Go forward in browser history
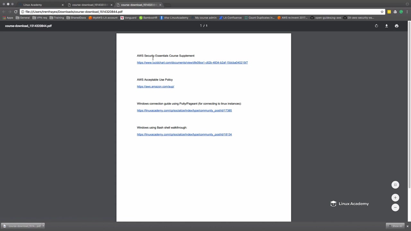This screenshot has width=411, height=231. click(x=10, y=12)
